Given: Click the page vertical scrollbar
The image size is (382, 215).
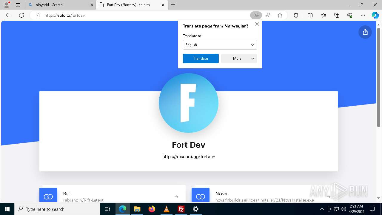Looking at the screenshot, I should 378,78.
